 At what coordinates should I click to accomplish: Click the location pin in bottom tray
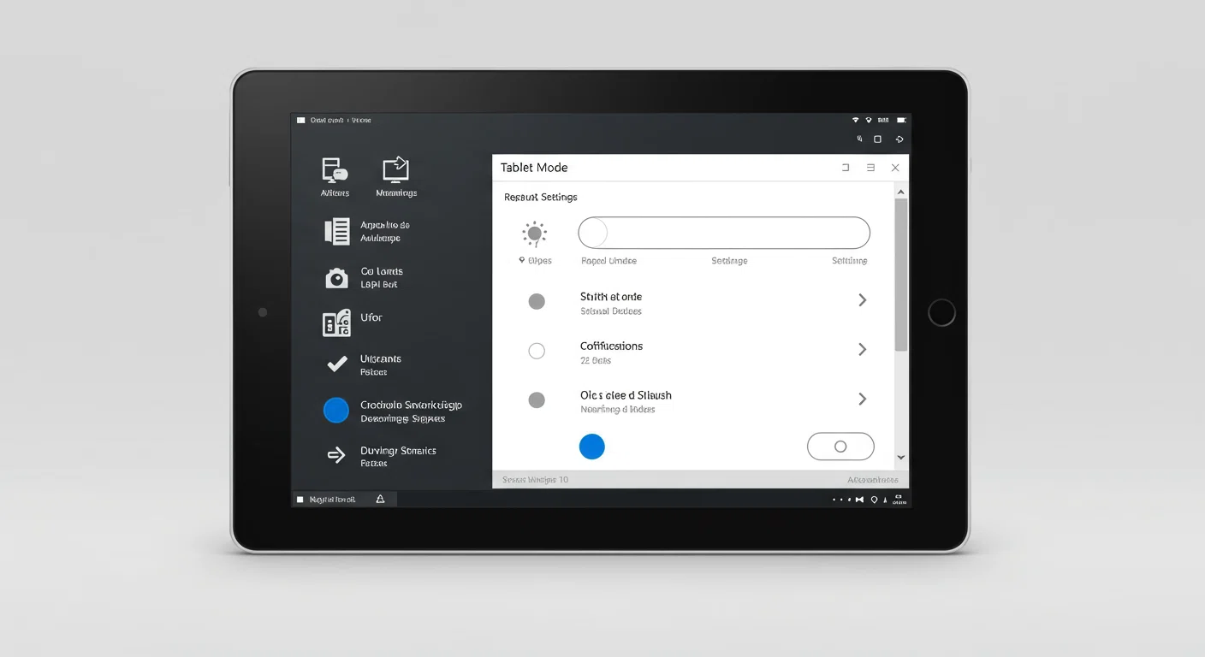874,500
